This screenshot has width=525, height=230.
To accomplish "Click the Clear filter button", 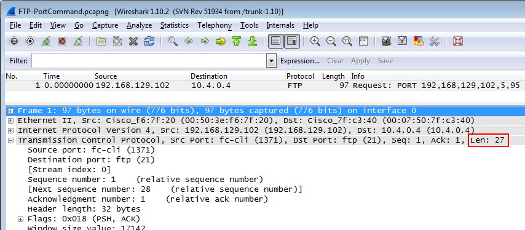I will pyautogui.click(x=336, y=61).
